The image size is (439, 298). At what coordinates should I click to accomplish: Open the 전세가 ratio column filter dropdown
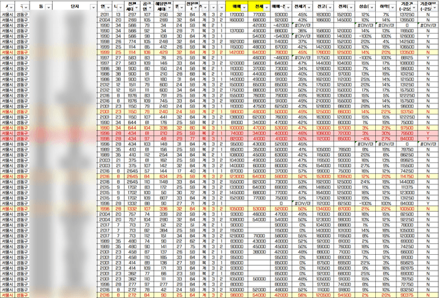[x=309, y=8]
